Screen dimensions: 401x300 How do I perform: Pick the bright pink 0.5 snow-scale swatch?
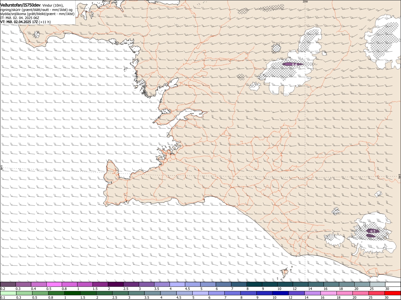click(x=54, y=284)
